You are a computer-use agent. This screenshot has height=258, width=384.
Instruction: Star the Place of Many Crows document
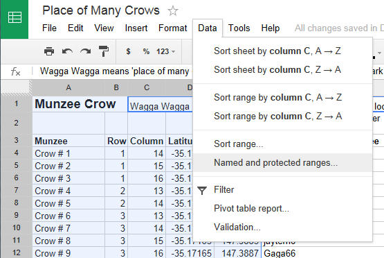(x=173, y=11)
